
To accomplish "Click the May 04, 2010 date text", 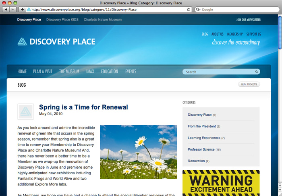I will pos(51,114).
